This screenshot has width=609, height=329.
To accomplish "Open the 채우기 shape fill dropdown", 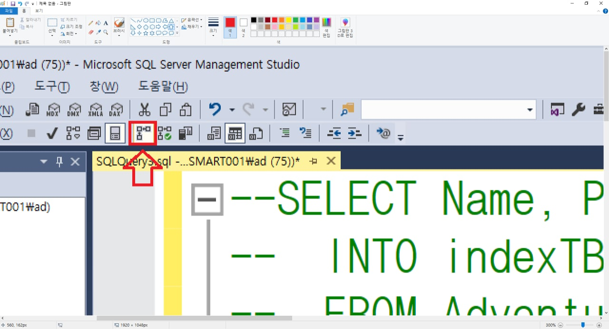I will [x=192, y=27].
